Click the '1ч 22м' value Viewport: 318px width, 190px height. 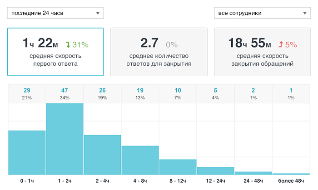click(x=40, y=43)
